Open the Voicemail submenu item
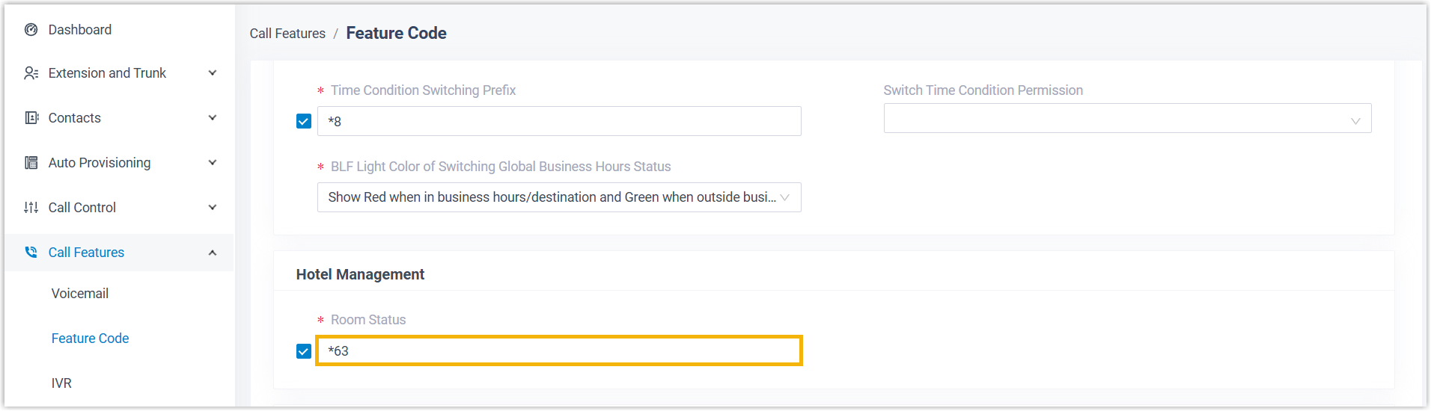 click(80, 294)
